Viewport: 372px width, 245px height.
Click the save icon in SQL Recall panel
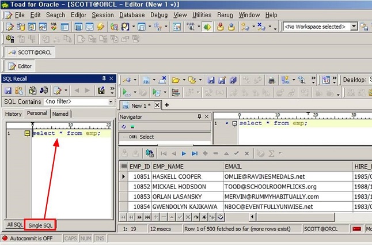[x=8, y=91]
